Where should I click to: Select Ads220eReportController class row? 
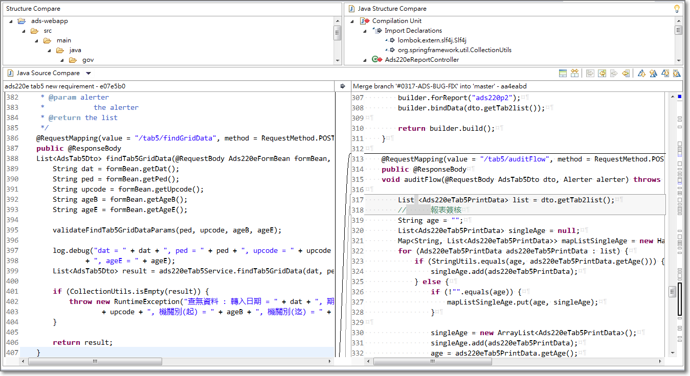pos(422,60)
